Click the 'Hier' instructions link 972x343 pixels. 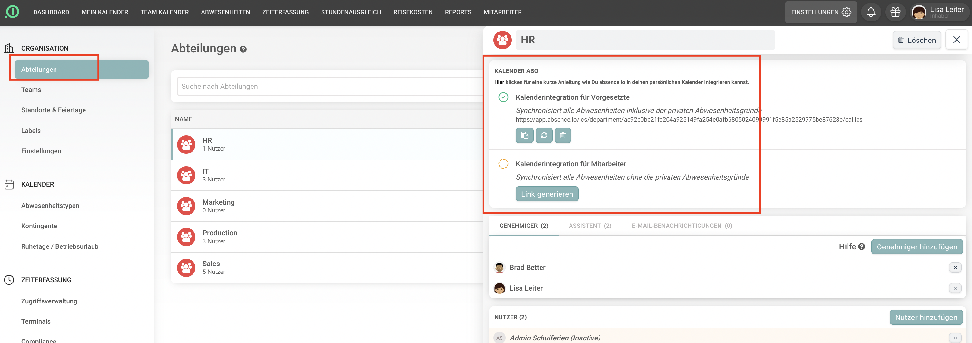(x=499, y=82)
